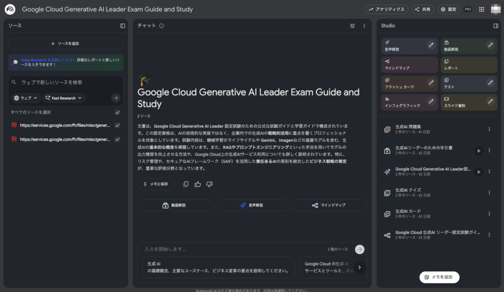Give the summary a thumbs up
This screenshot has width=504, height=292.
tap(198, 184)
